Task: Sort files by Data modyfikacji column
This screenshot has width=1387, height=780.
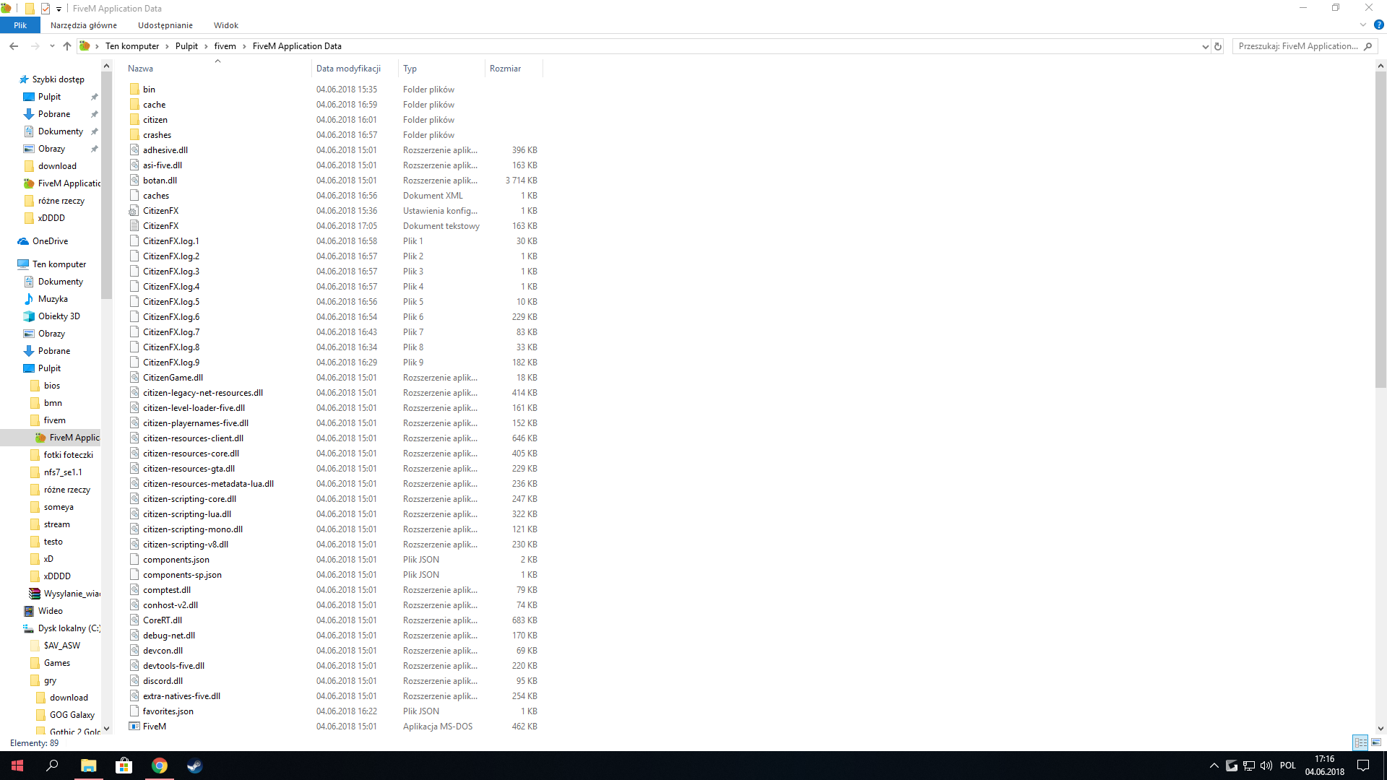Action: click(x=348, y=69)
